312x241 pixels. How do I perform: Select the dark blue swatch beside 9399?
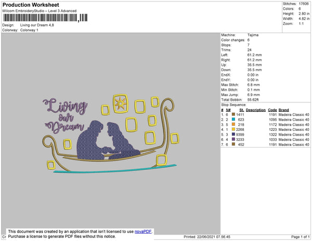(x=233, y=135)
